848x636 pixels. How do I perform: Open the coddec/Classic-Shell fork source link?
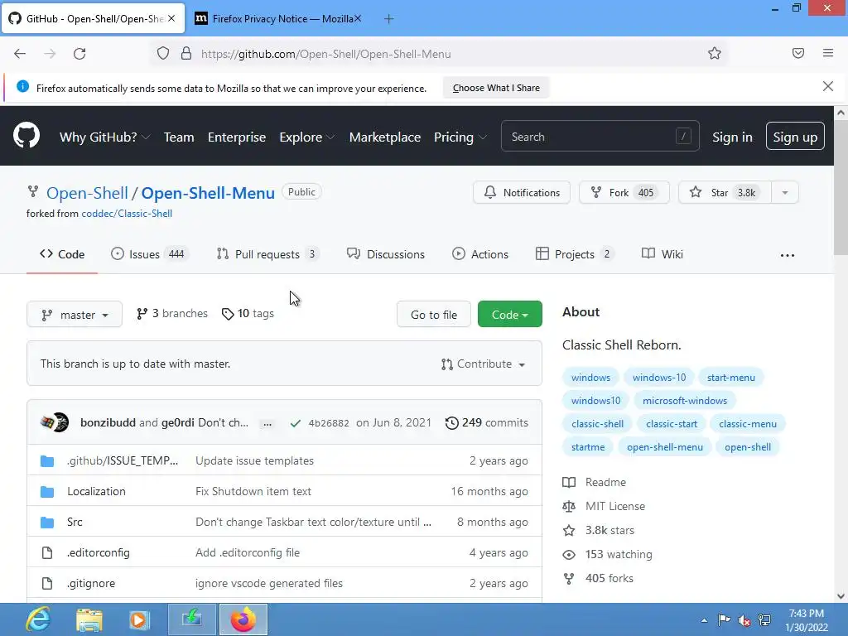coord(127,214)
